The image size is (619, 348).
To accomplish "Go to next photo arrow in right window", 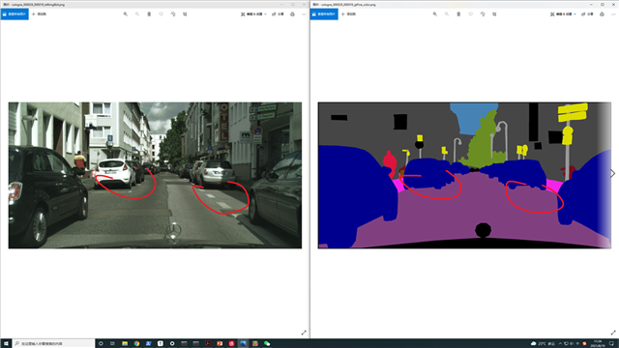I will pyautogui.click(x=612, y=174).
